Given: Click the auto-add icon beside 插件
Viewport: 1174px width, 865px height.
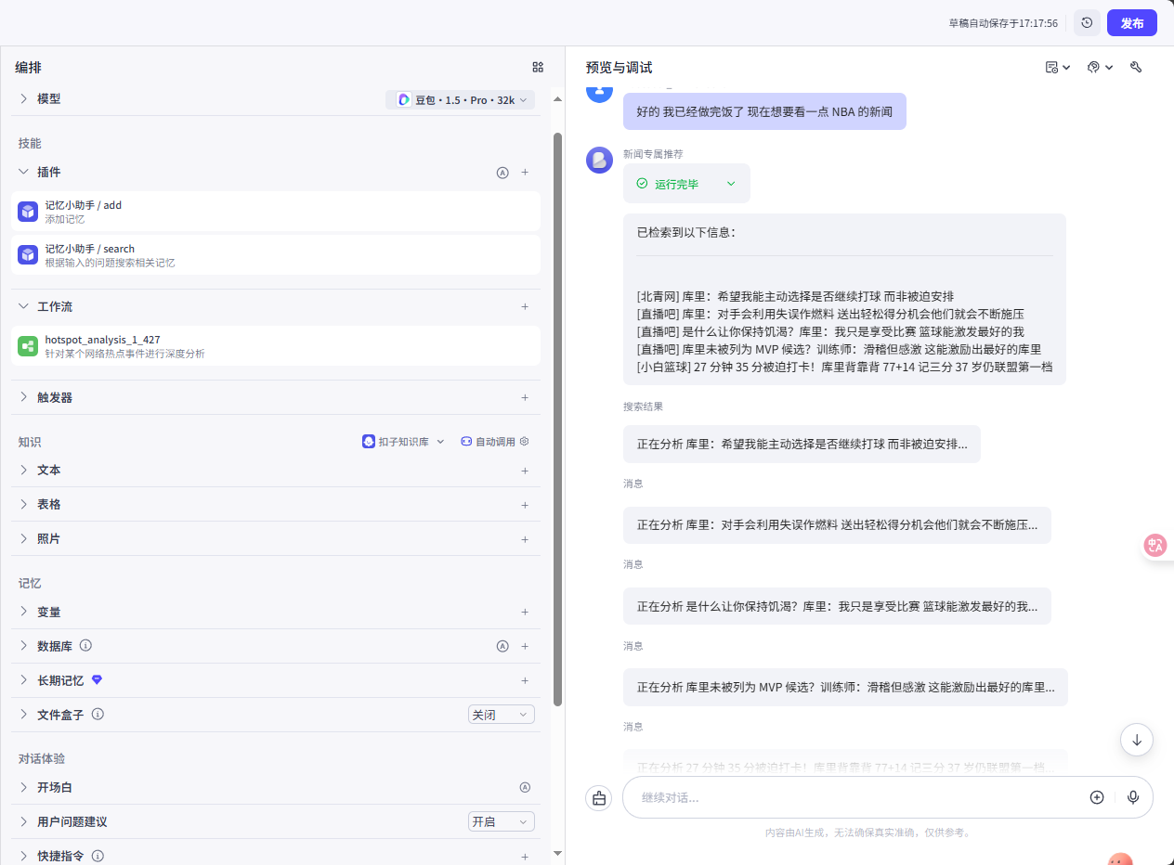Looking at the screenshot, I should 502,173.
